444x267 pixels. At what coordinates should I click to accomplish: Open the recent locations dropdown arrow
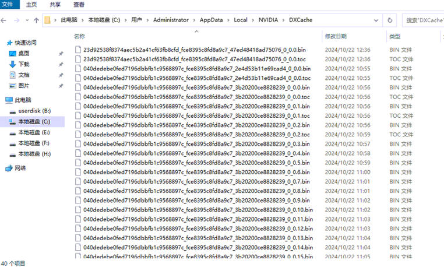coord(26,20)
